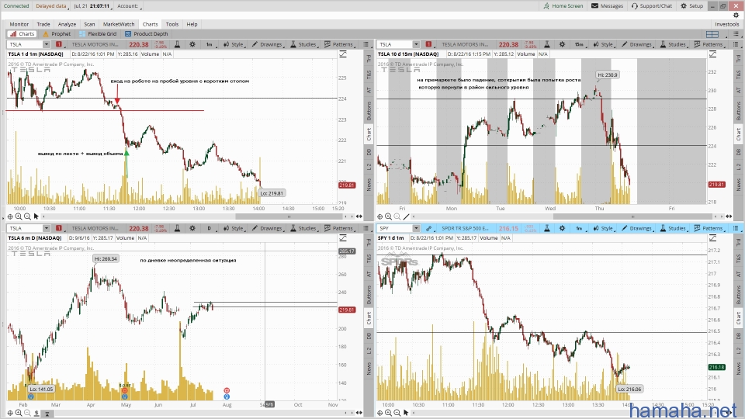Open chart settings gear in SPY chart
Viewport: 745px width, 419px height.
click(562, 228)
